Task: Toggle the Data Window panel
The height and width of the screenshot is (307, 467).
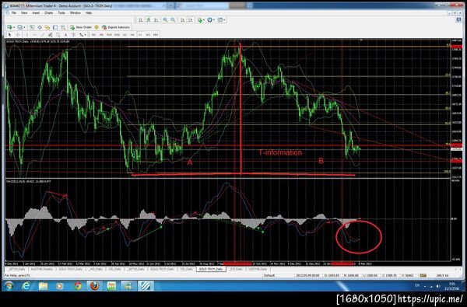Action: click(40, 27)
